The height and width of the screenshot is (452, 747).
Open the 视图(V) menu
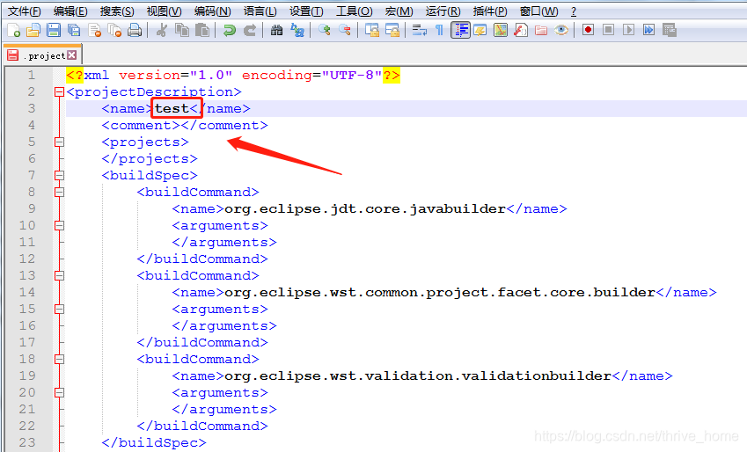click(x=164, y=11)
